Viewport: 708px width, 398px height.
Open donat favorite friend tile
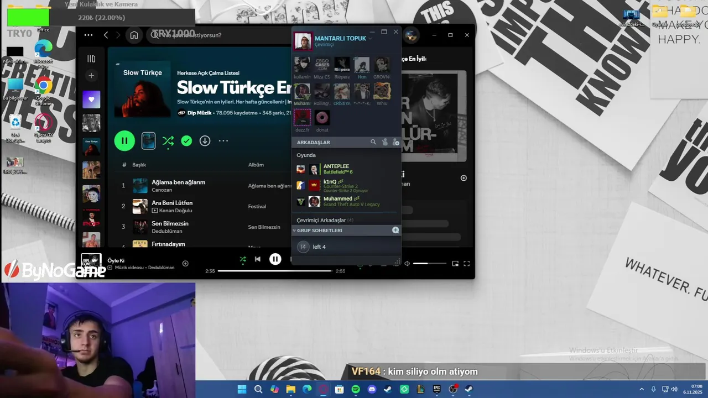pyautogui.click(x=322, y=121)
